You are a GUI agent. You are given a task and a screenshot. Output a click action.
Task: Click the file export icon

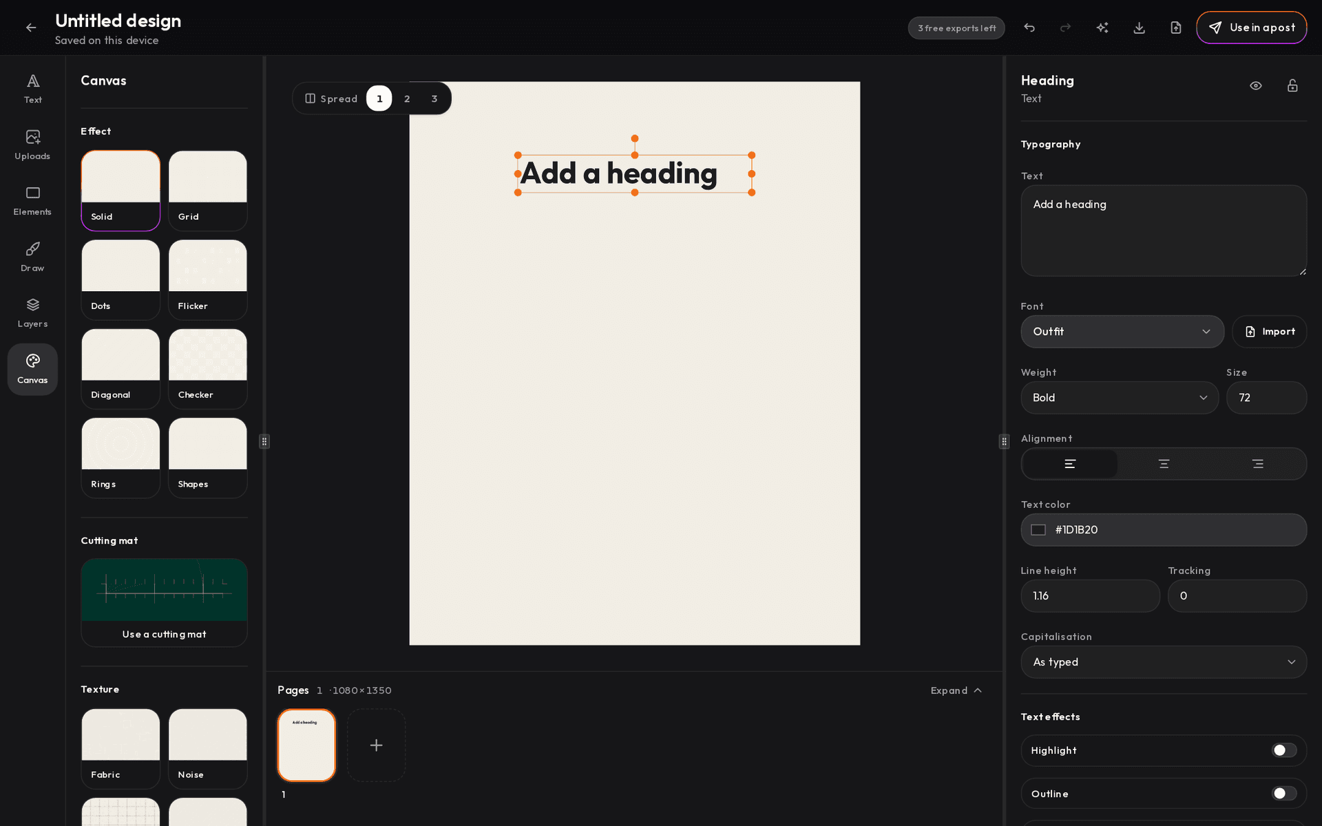[1176, 28]
